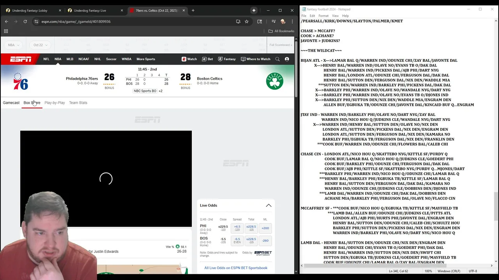Click PHI total o228.5 odds button

[251, 228]
